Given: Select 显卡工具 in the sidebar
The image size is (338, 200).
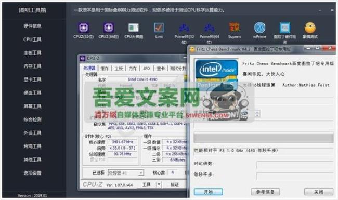Looking at the screenshot, I should click(x=32, y=79).
